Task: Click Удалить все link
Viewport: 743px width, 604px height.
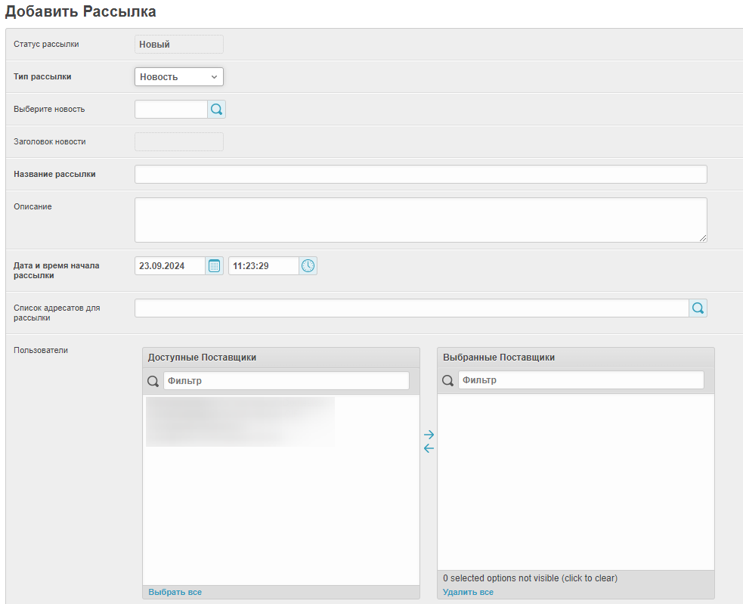Action: 468,592
